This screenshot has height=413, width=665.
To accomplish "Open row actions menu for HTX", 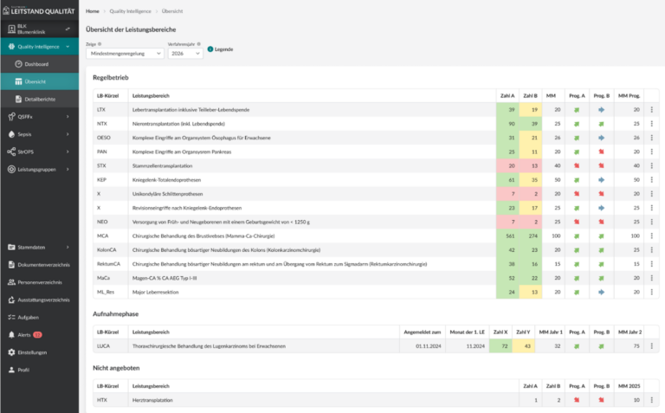I will 651,400.
